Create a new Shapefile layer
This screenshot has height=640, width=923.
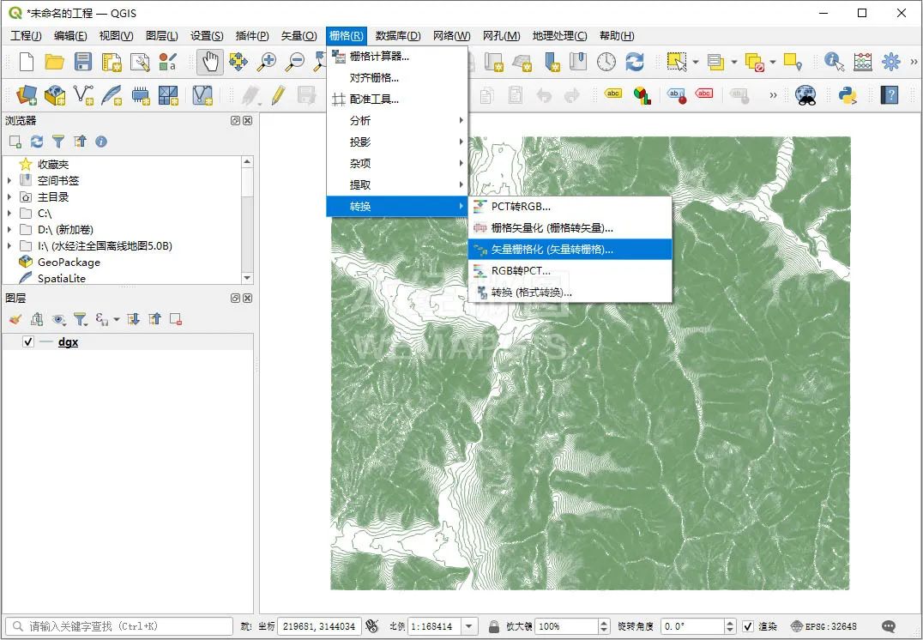pyautogui.click(x=83, y=94)
